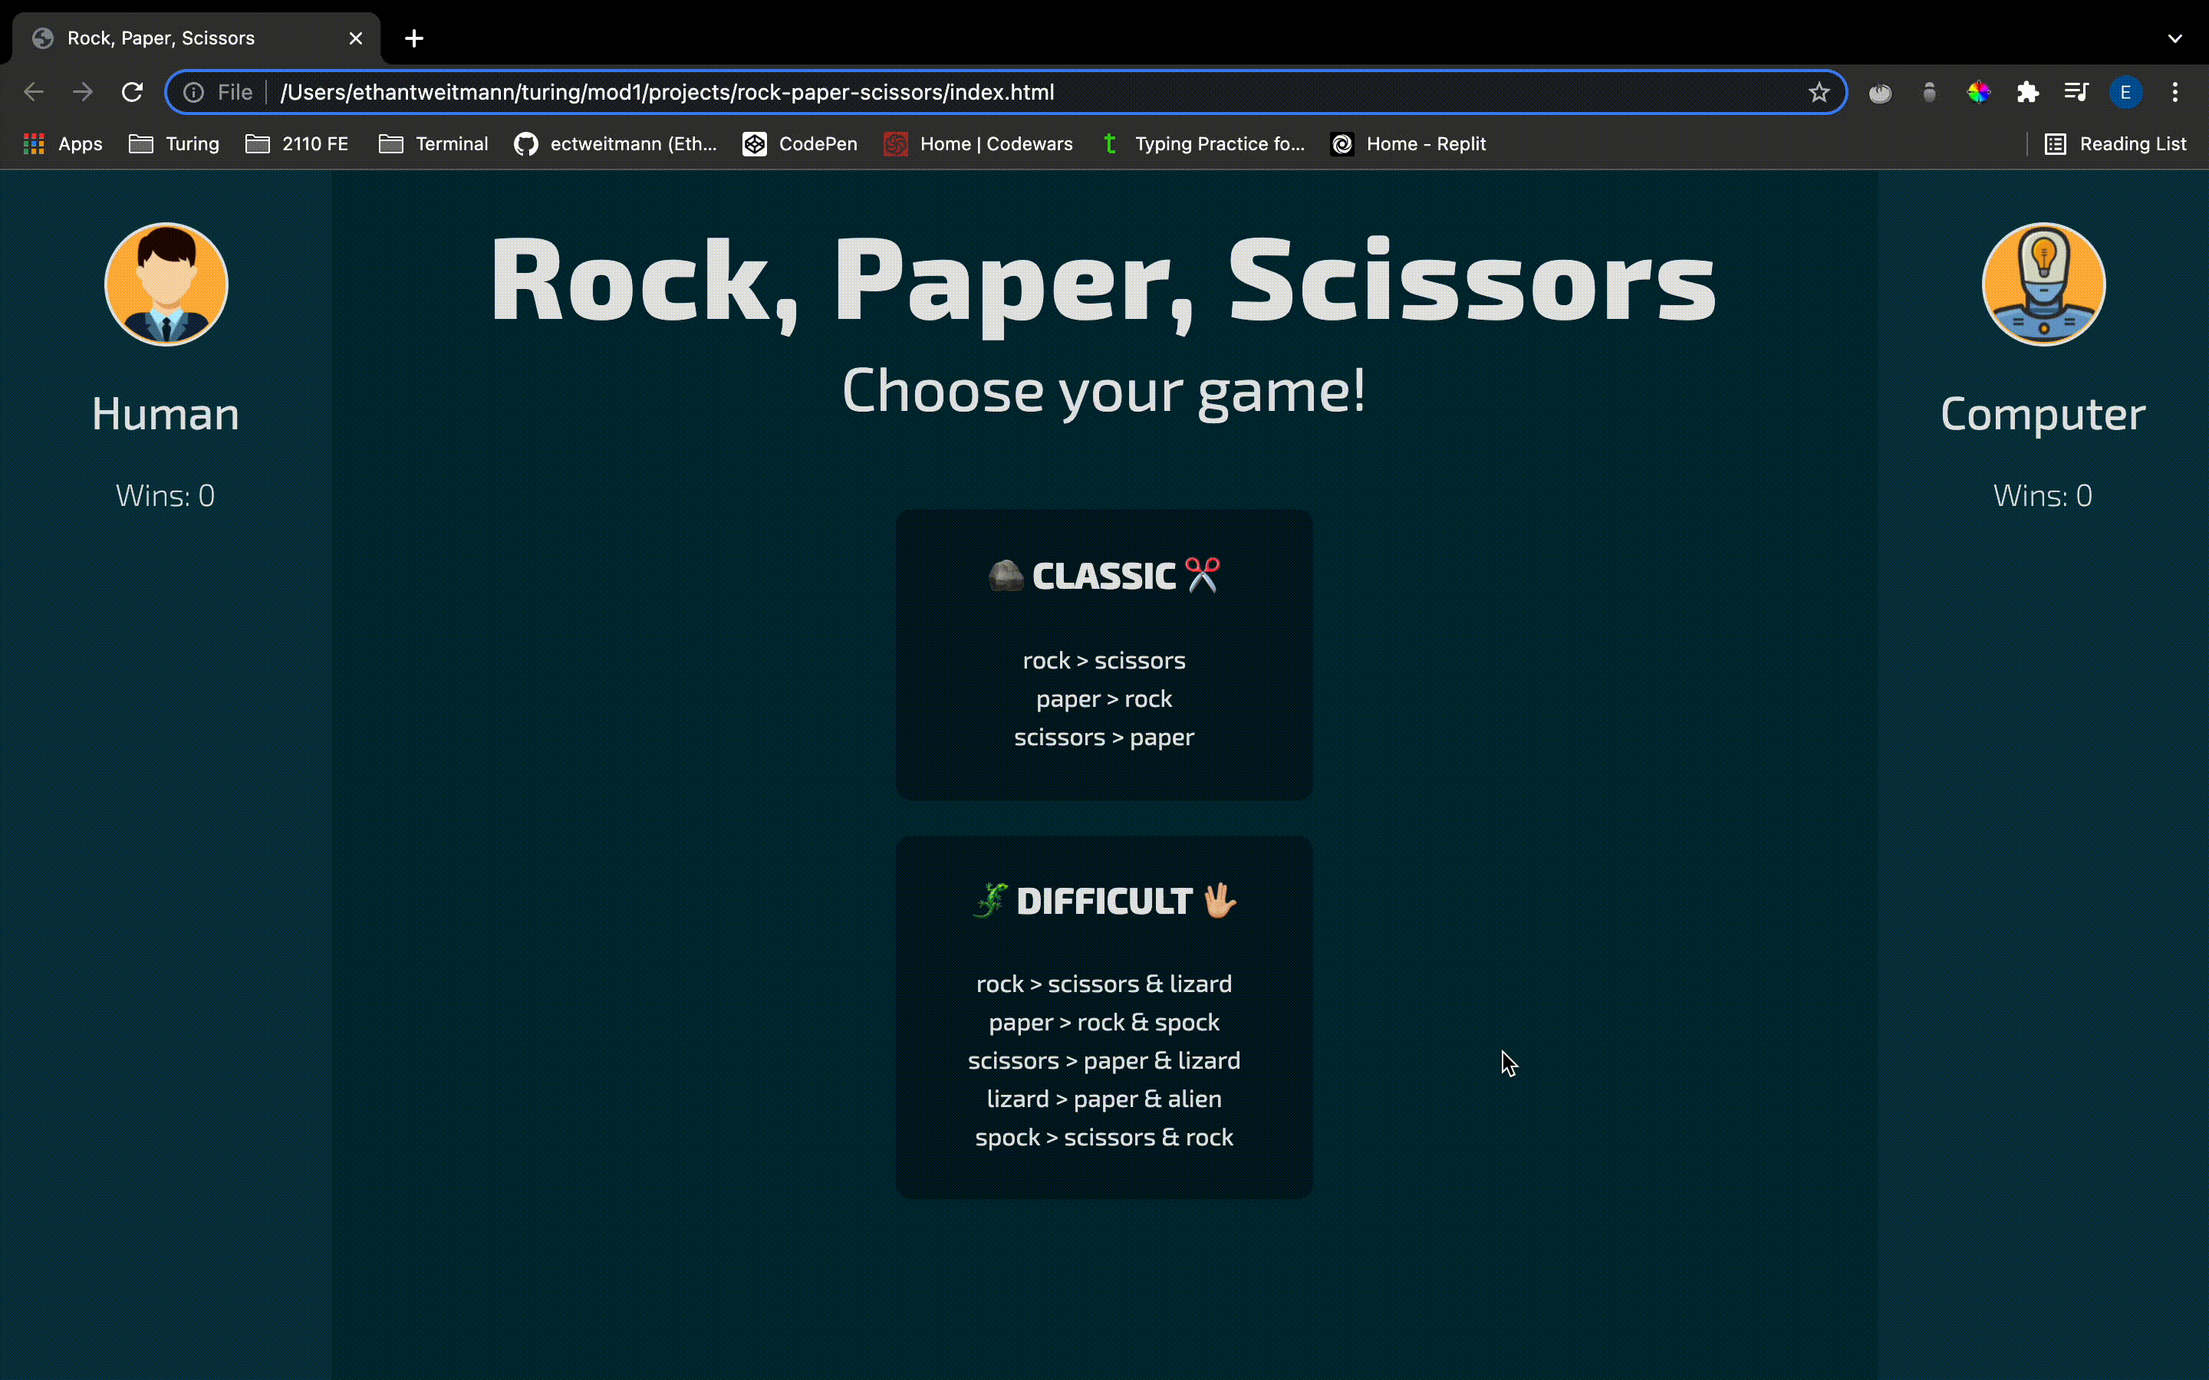2209x1380 pixels.
Task: Select the Rock, Paper, Scissors tab
Action: coord(183,38)
